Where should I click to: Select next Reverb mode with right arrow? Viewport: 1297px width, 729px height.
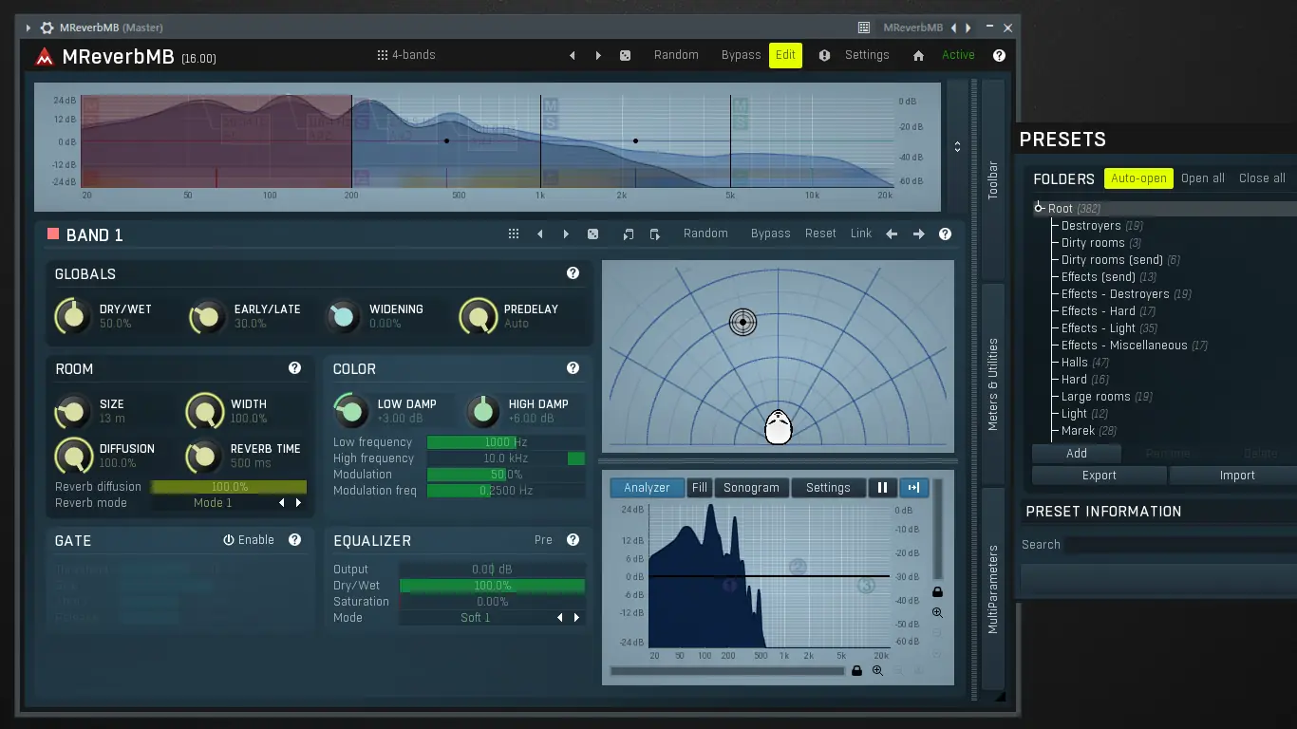coord(298,503)
